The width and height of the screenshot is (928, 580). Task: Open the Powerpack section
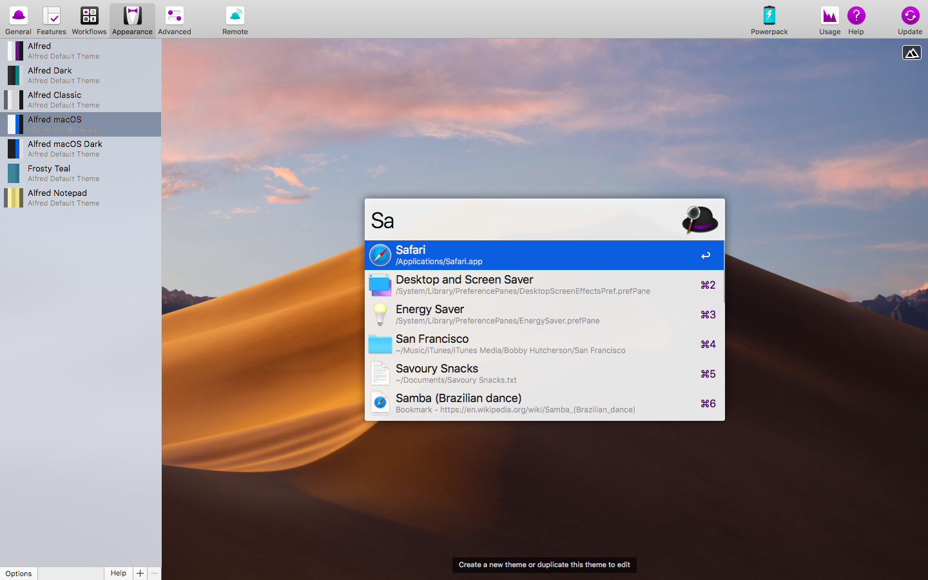[x=769, y=19]
